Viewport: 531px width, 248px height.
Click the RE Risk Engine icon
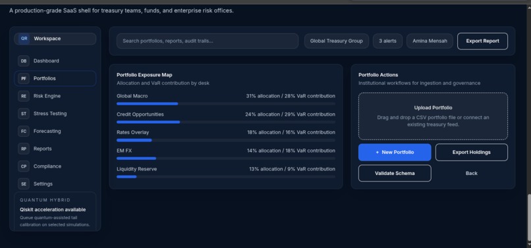tap(23, 96)
